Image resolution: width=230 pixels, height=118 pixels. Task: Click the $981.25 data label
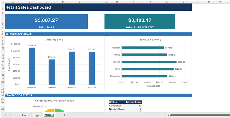click(x=72, y=49)
